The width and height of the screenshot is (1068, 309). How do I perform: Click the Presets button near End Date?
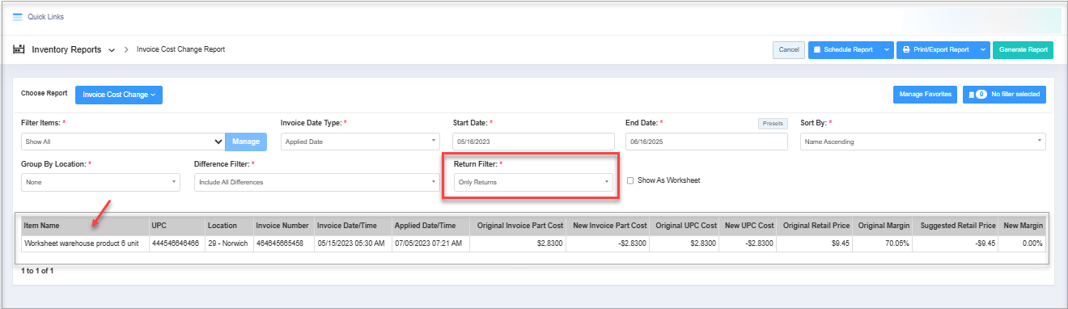coord(772,124)
